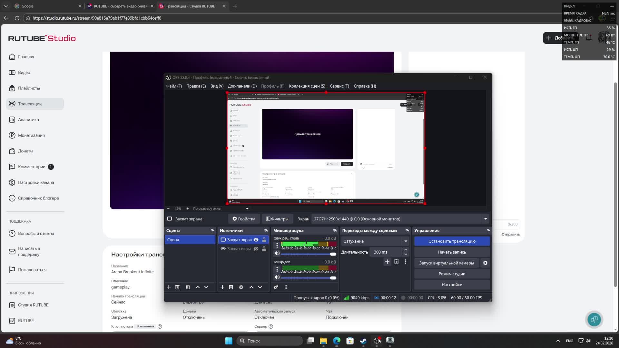
Task: Open source properties gear in Источники panel
Action: tap(241, 287)
